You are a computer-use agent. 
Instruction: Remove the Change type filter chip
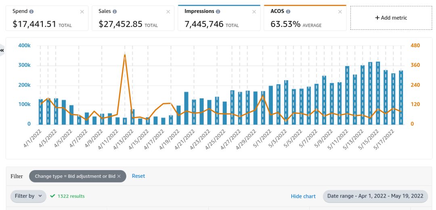[119, 176]
